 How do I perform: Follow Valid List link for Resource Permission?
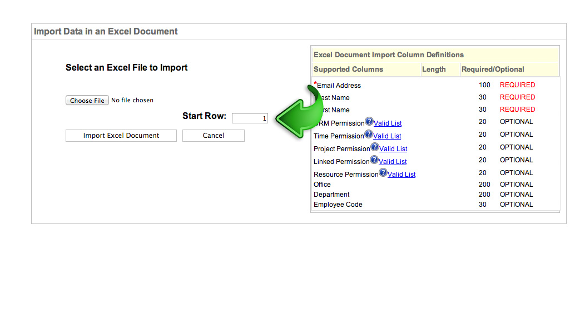click(x=401, y=175)
